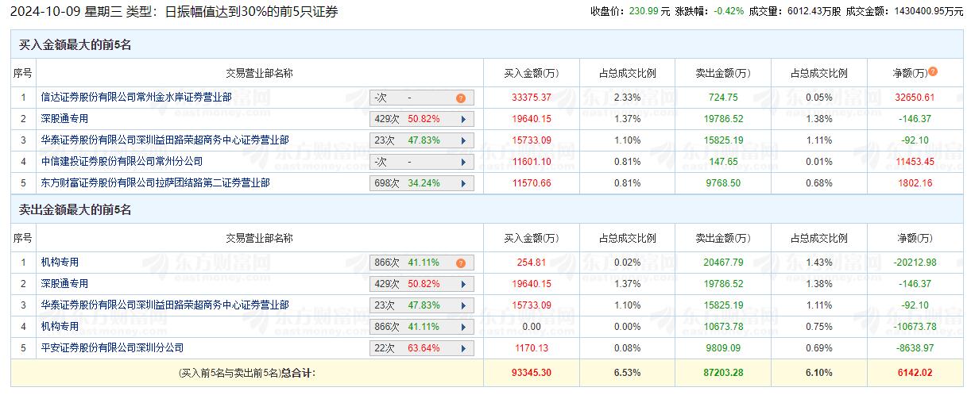Click the 卖出金额最大的前5名 section heading
Screen dimensions: 971x395
75,210
